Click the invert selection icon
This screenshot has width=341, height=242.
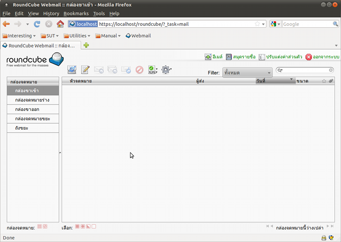(88, 227)
